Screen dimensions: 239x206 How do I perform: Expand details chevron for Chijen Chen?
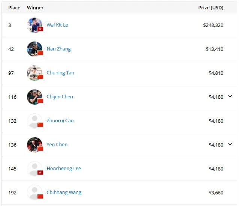[230, 96]
